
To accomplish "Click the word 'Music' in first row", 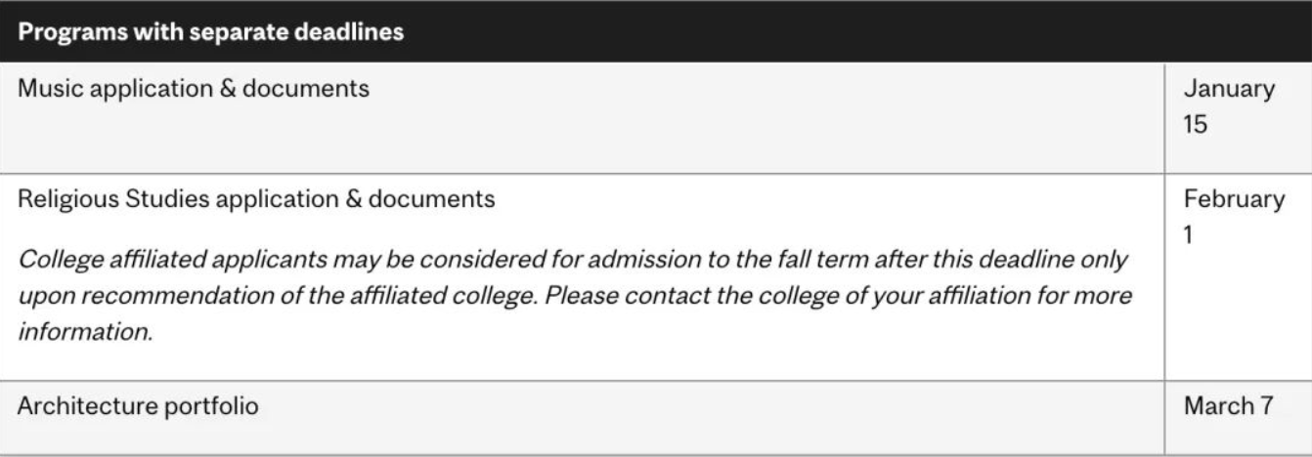I will coord(45,88).
